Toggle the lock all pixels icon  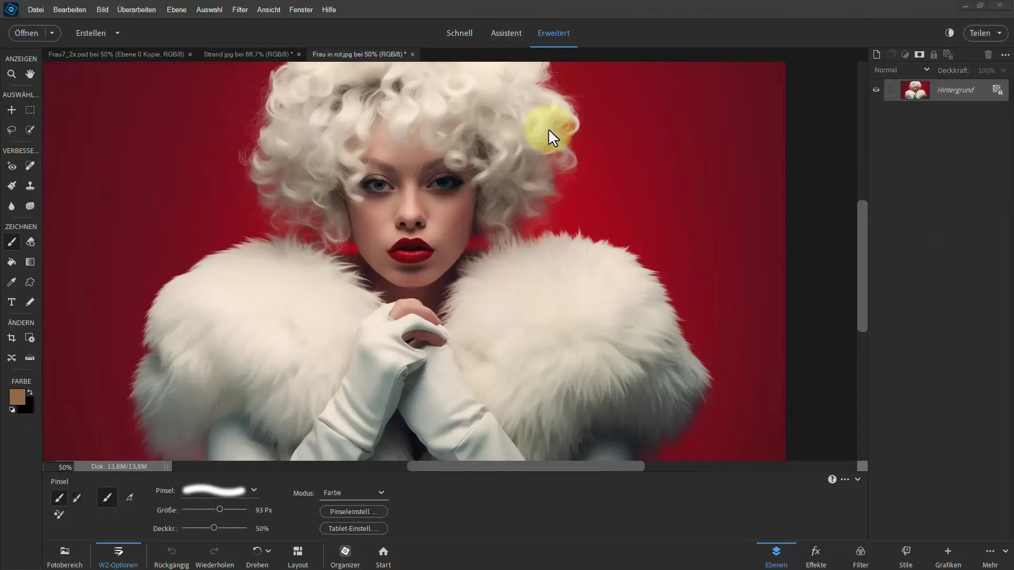[x=934, y=54]
